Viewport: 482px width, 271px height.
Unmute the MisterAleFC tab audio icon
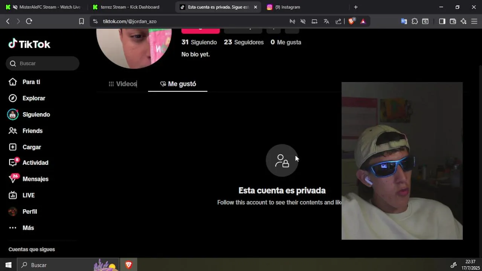[x=15, y=7]
